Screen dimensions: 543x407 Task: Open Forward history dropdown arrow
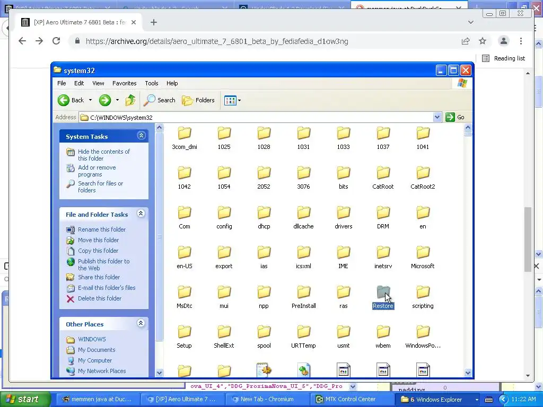(x=117, y=100)
